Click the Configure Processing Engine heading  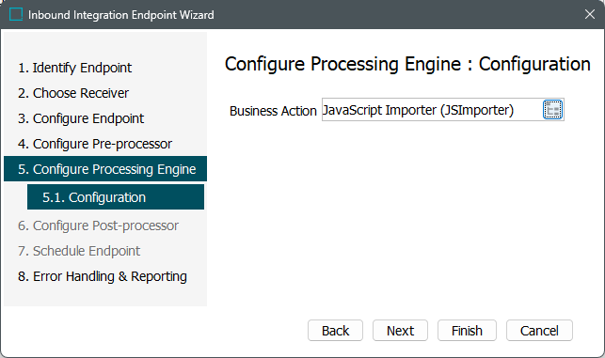pyautogui.click(x=343, y=64)
